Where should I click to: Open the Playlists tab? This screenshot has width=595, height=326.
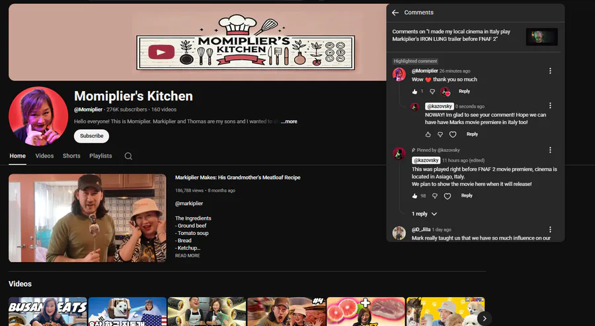pyautogui.click(x=100, y=156)
